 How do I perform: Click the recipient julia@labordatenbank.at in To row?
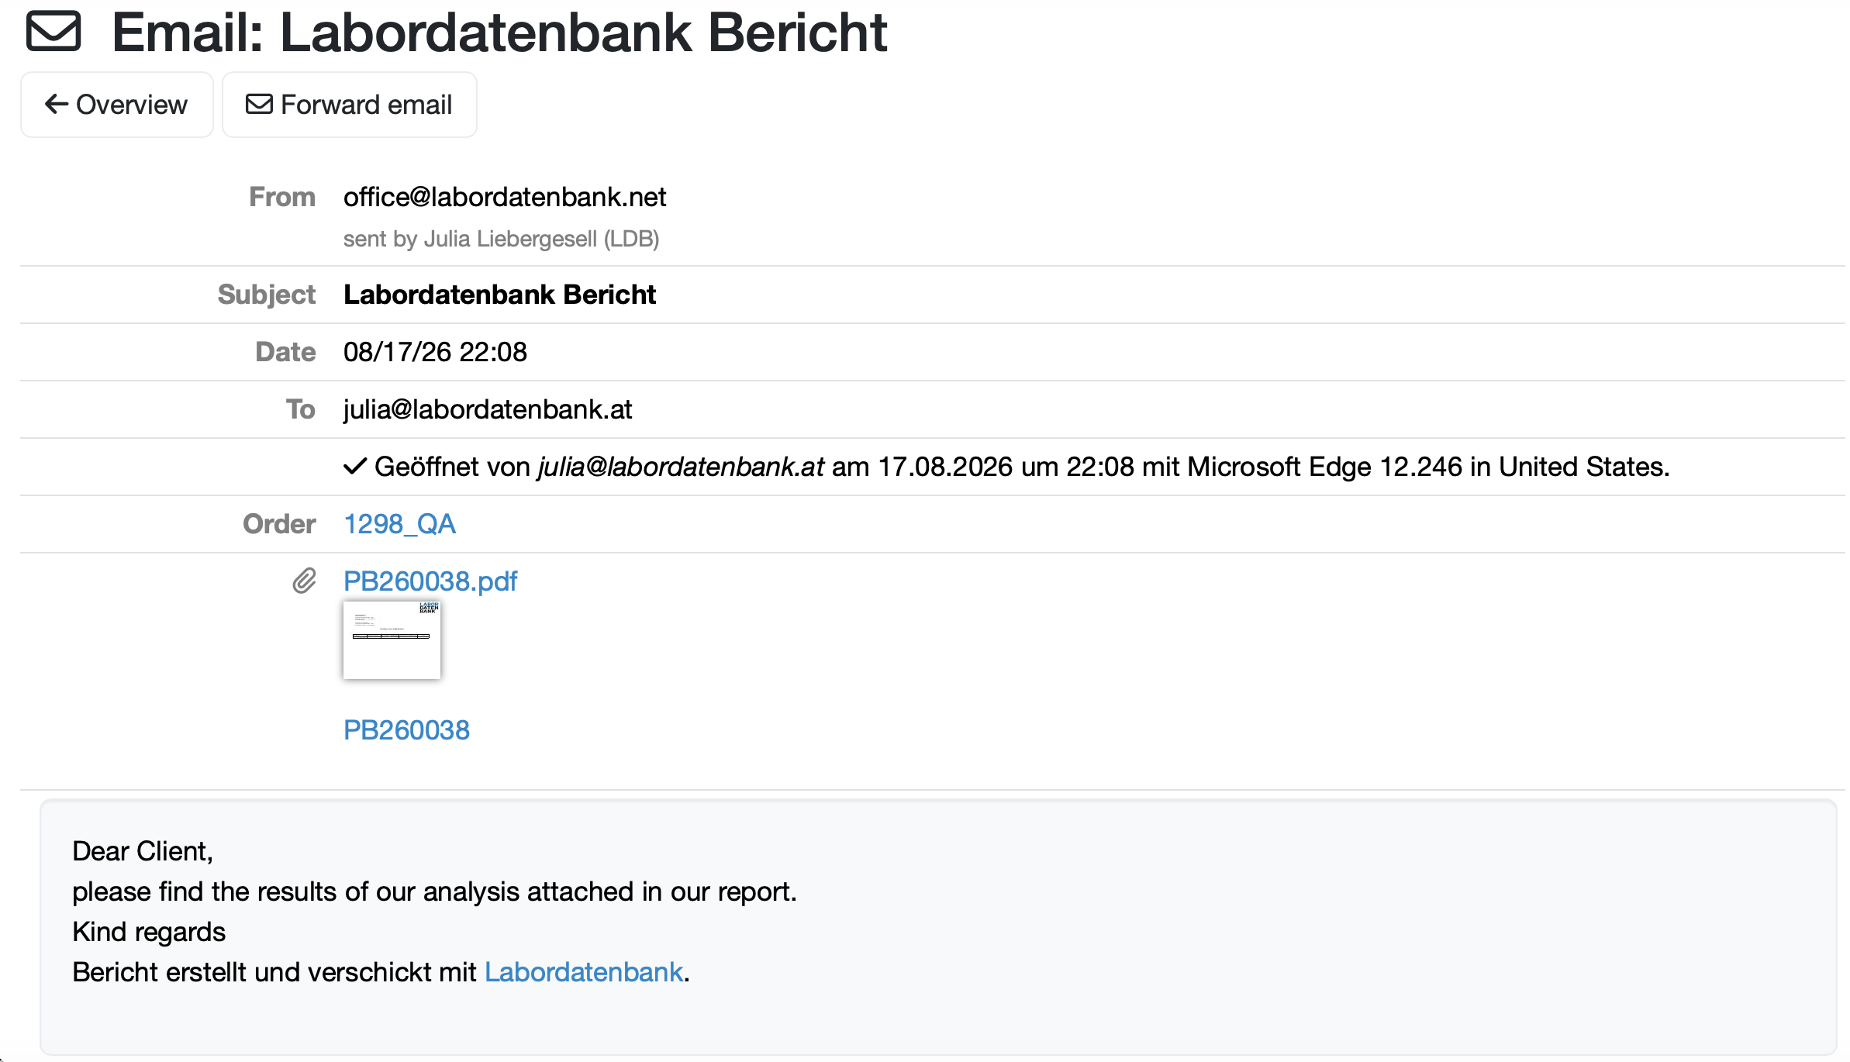click(x=488, y=409)
